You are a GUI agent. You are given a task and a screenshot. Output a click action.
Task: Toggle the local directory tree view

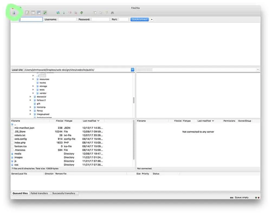33,13
